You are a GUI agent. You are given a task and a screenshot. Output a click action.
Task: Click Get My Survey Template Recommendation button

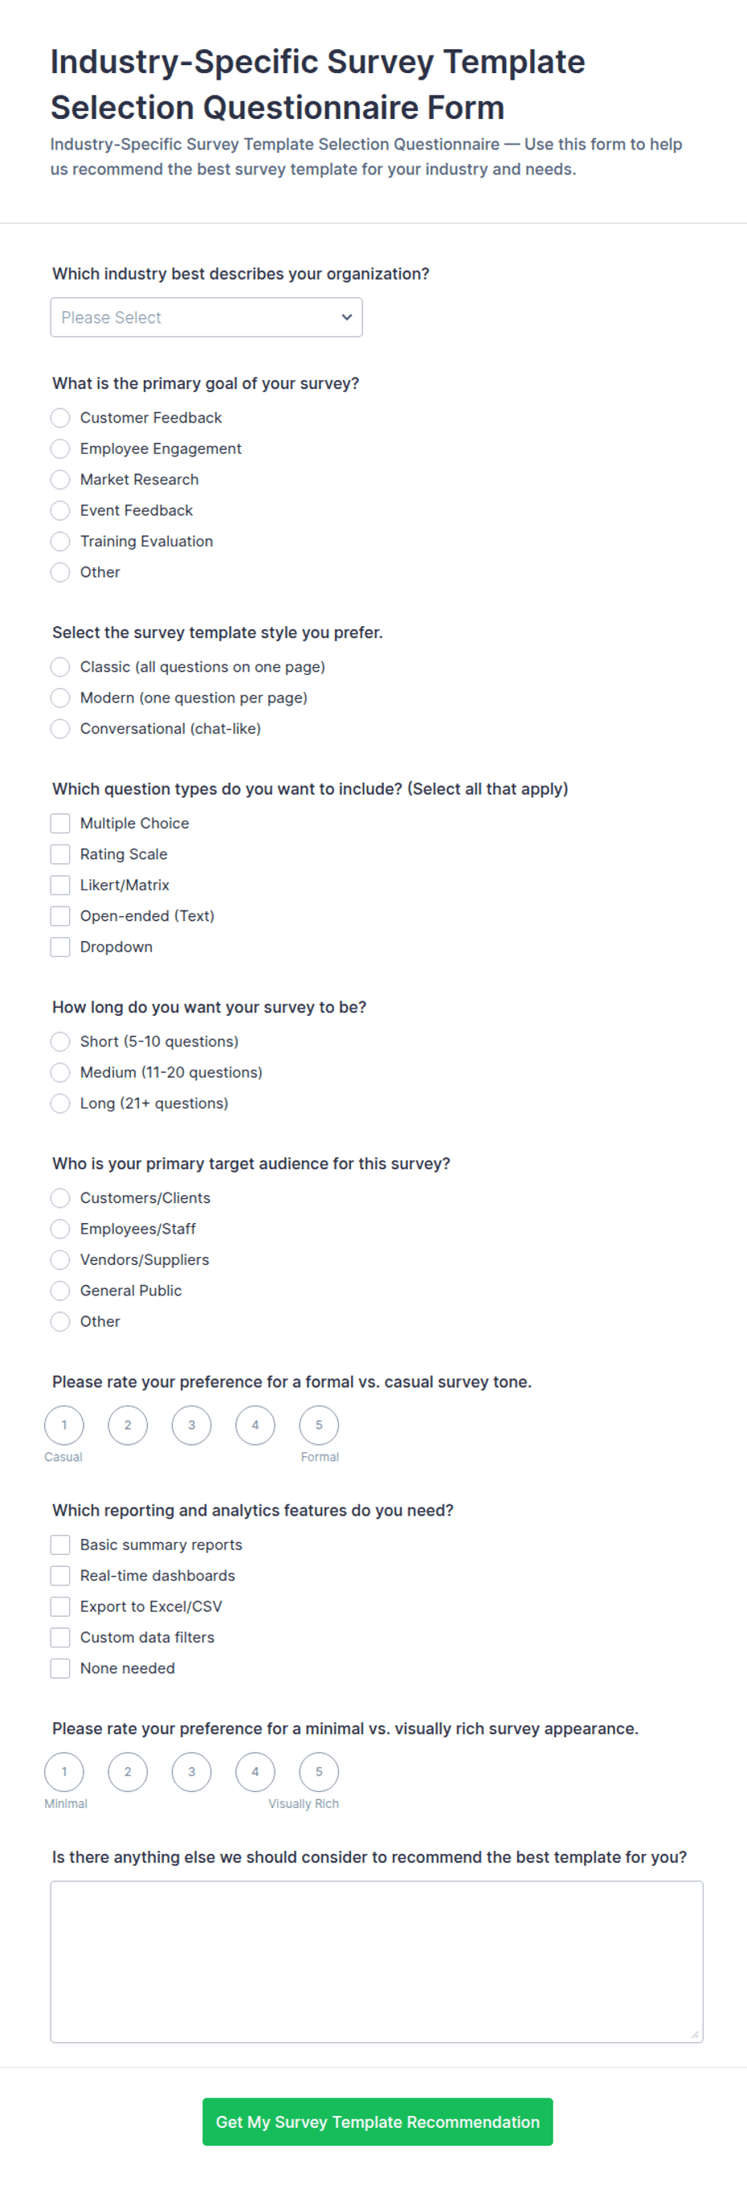coord(378,2122)
